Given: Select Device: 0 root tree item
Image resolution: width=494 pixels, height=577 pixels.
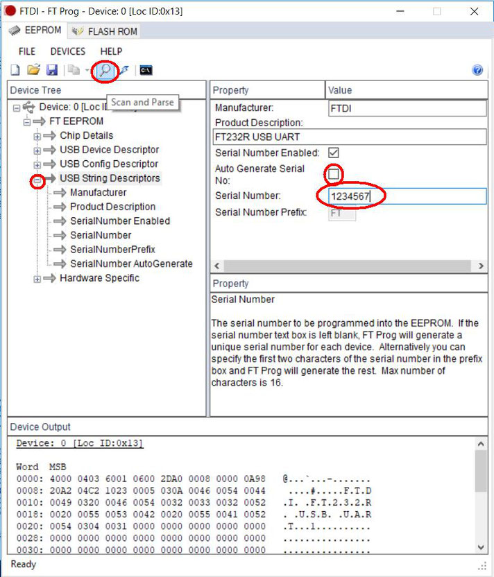Looking at the screenshot, I should 73,107.
